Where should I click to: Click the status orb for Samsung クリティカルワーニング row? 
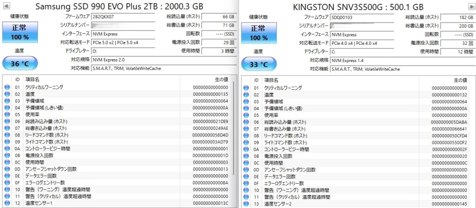7,87
